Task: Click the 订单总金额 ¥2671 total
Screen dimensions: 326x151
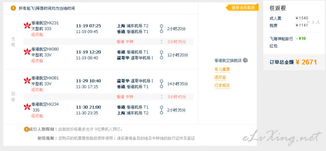Action: click(x=293, y=62)
